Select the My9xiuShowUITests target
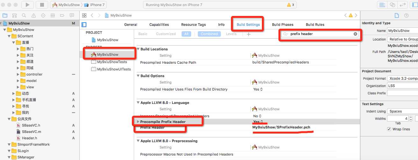The width and height of the screenshot is (418, 160). coord(111,69)
